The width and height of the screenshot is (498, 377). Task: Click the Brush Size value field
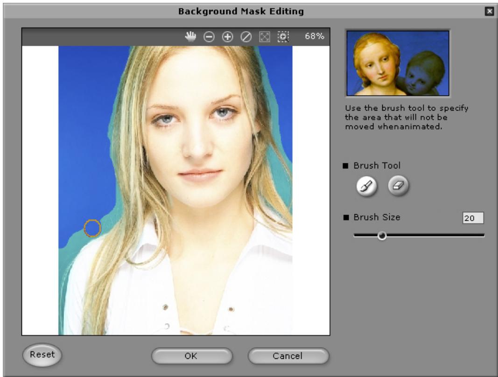pos(473,218)
